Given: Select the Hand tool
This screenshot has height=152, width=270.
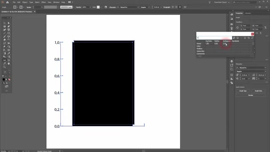Looking at the screenshot, I should click(9, 64).
